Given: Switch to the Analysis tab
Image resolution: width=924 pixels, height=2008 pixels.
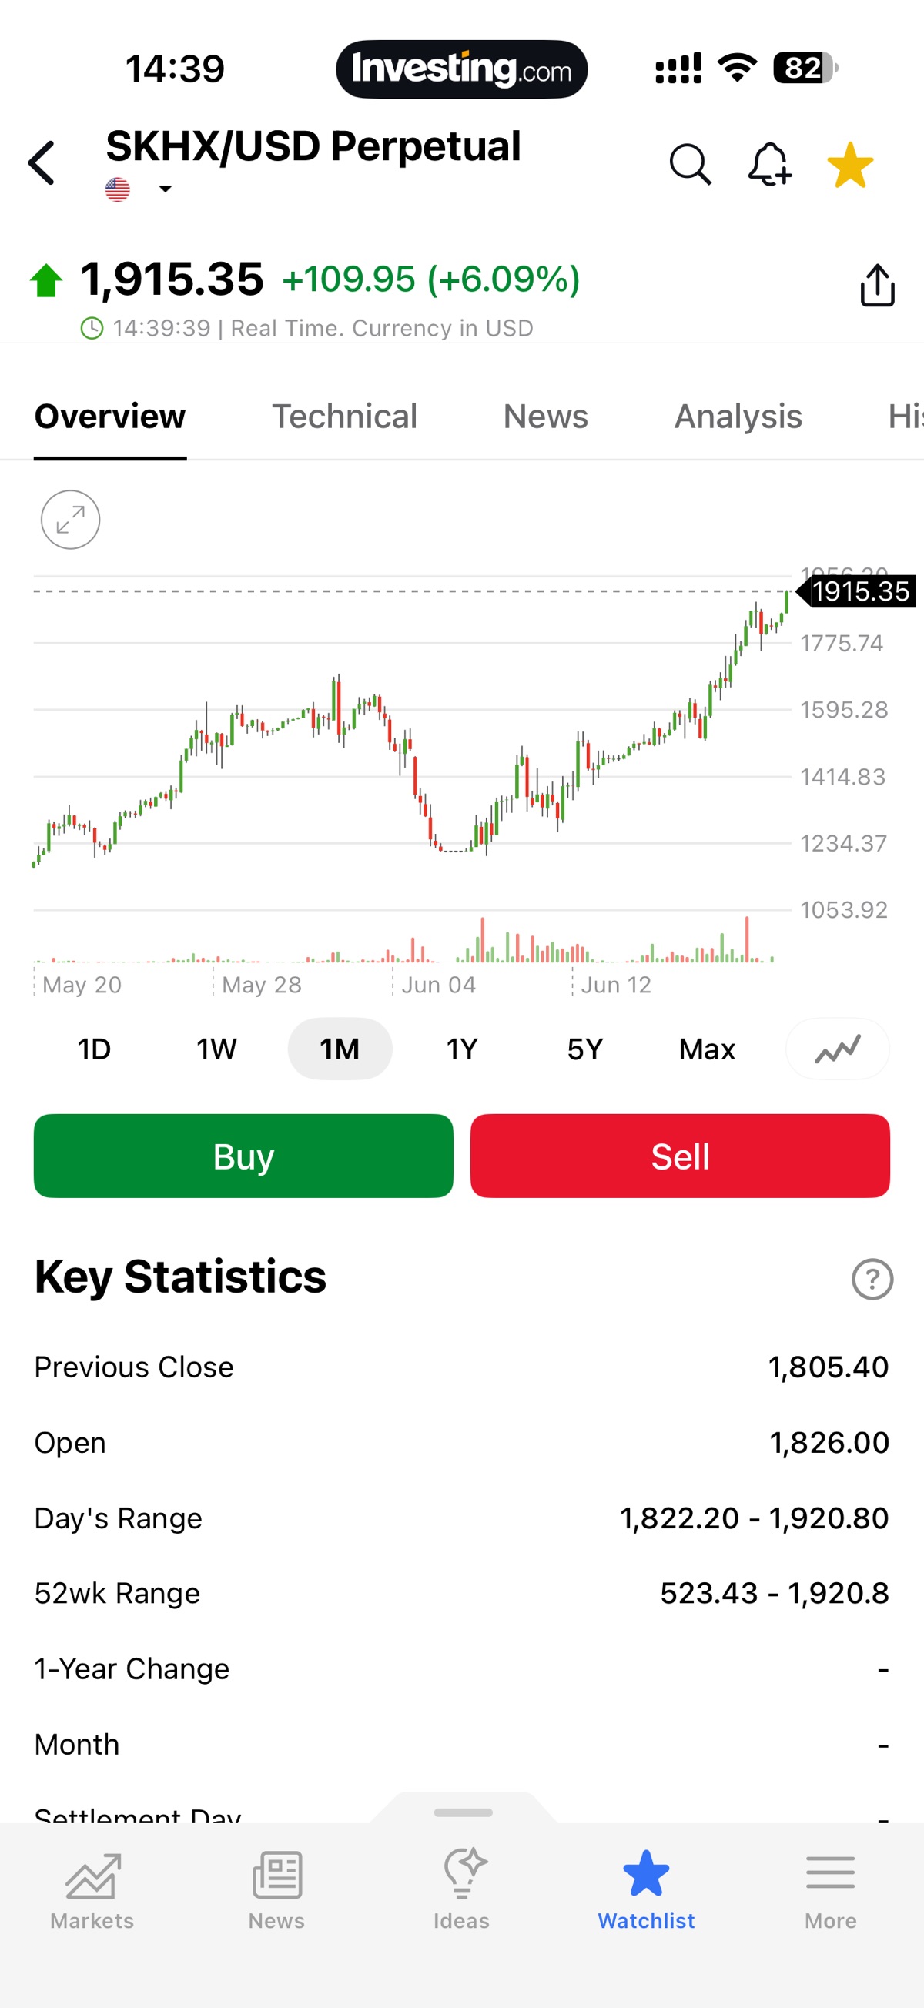Looking at the screenshot, I should (738, 417).
